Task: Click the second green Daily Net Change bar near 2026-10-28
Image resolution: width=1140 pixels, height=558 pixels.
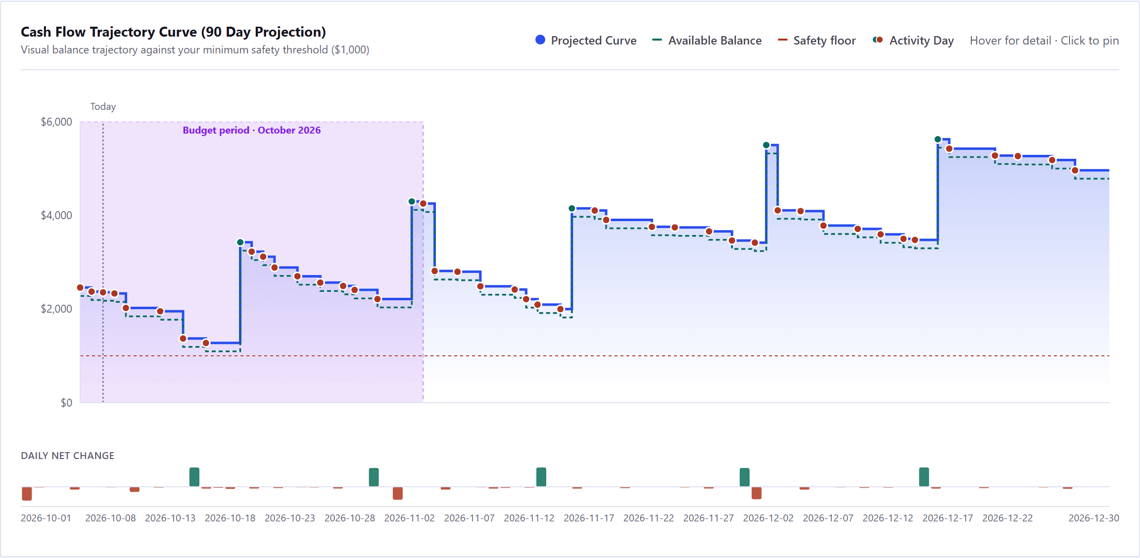Action: click(374, 477)
